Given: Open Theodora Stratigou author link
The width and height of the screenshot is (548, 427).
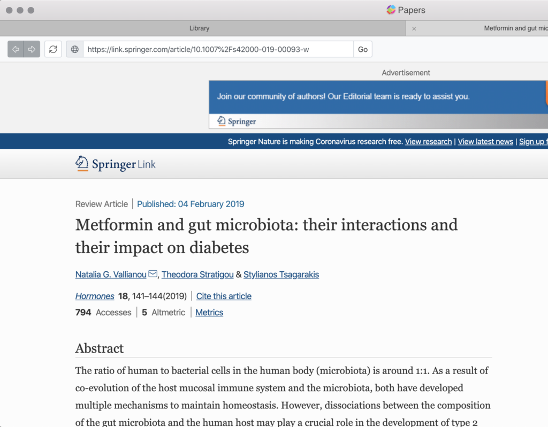Looking at the screenshot, I should [197, 274].
